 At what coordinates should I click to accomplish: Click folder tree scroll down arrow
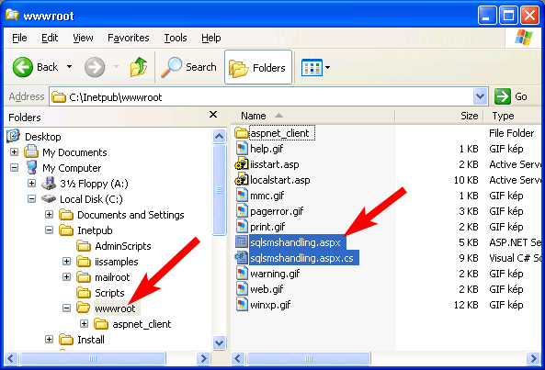219,343
